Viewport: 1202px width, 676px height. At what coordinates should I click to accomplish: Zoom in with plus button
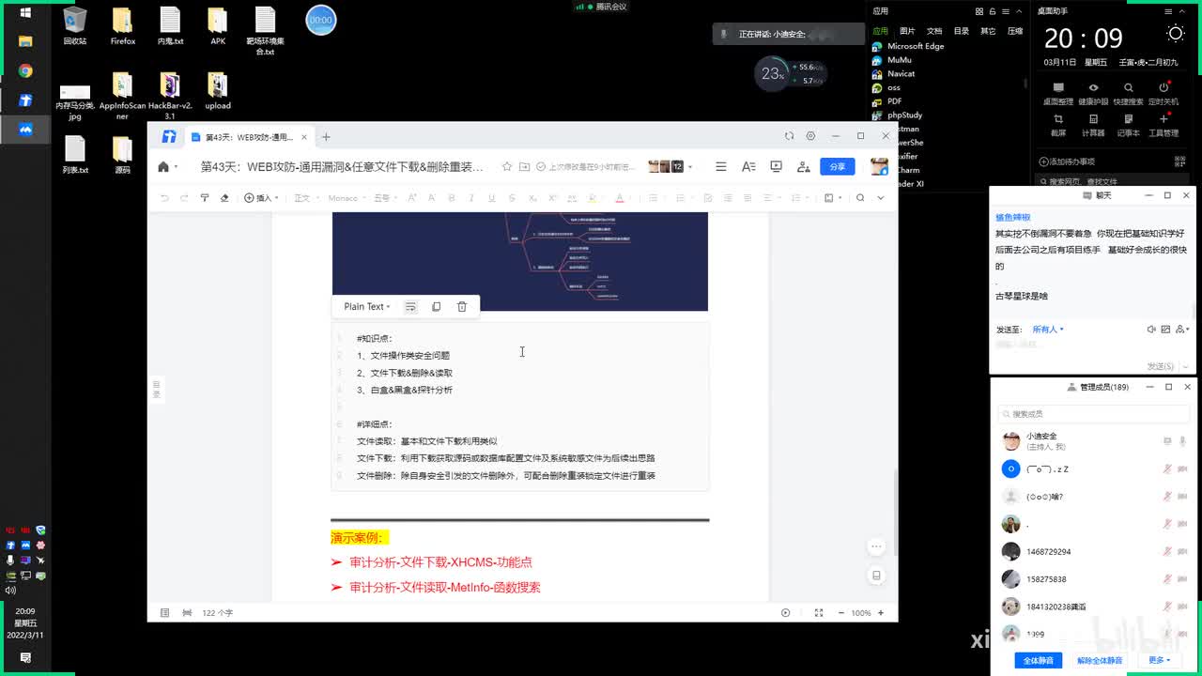[881, 613]
